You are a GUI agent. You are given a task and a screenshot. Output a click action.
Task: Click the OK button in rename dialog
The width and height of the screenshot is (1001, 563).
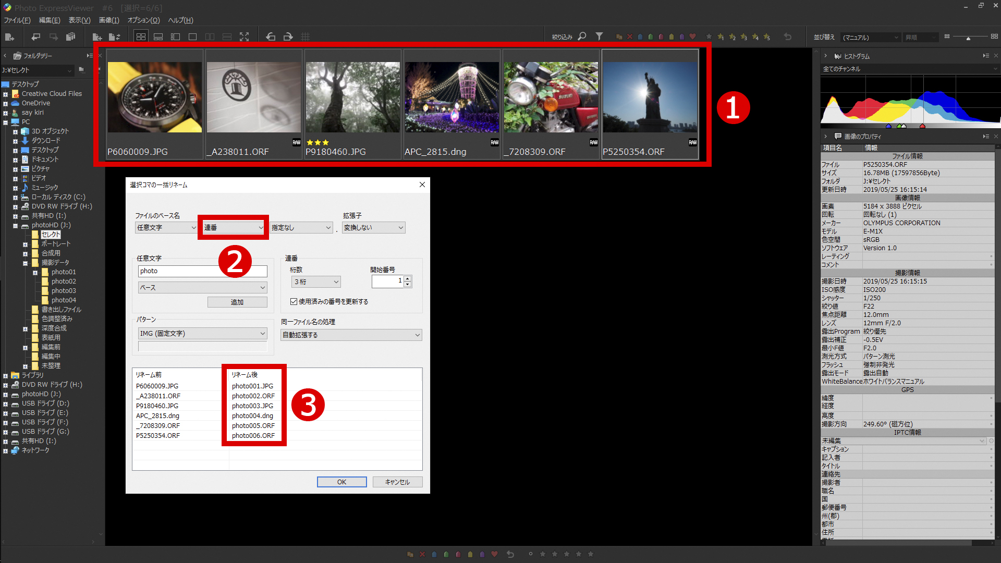pos(341,482)
